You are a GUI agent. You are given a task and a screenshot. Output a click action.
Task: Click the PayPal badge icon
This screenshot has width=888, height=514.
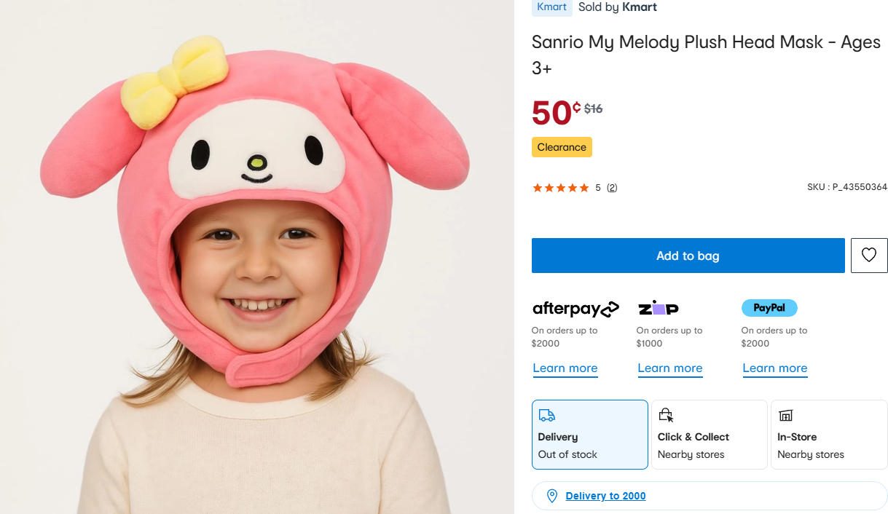click(x=769, y=308)
